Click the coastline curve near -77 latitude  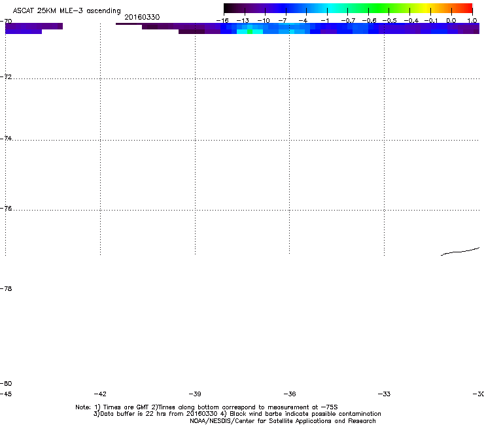(x=460, y=252)
